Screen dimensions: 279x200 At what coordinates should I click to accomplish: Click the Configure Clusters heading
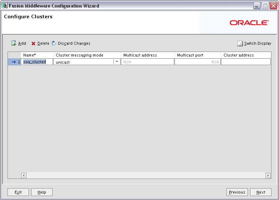point(28,16)
